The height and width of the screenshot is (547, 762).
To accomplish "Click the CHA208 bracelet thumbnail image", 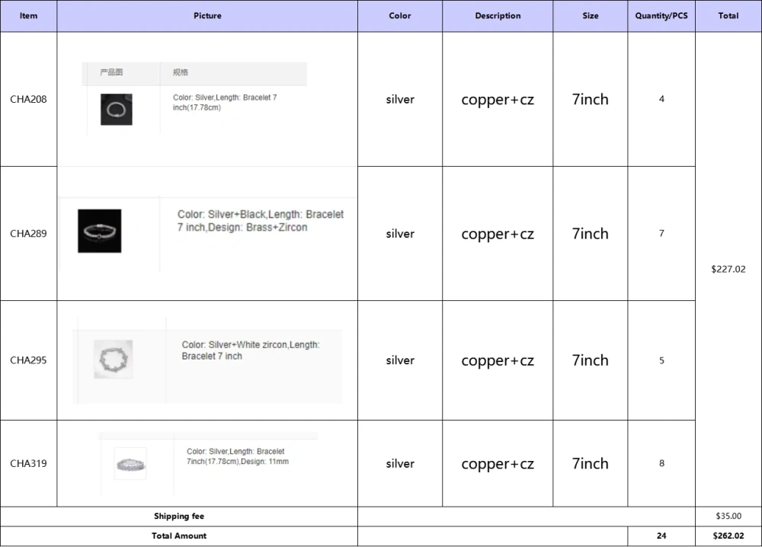I will (x=116, y=110).
